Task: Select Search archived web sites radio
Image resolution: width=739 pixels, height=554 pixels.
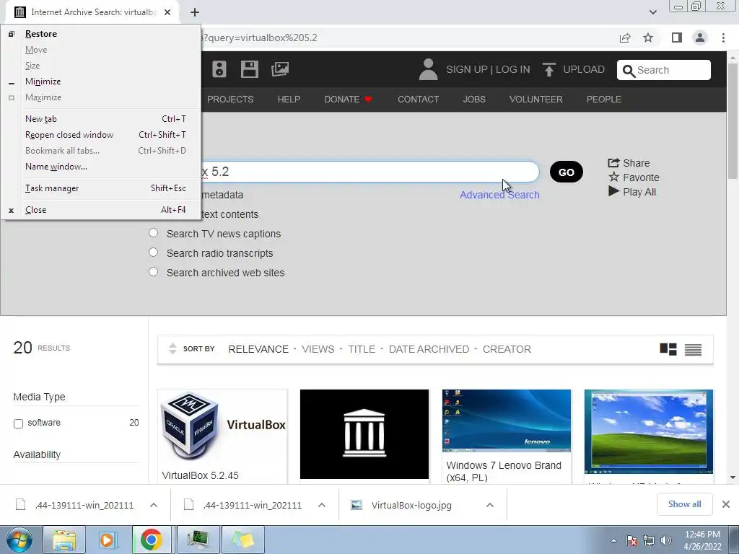Action: [153, 271]
